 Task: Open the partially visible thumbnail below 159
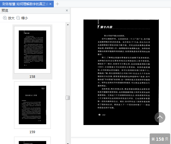32,140
